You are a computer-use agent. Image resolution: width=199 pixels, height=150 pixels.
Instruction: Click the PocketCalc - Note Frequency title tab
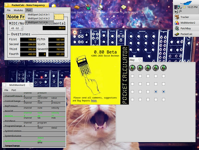[27, 5]
